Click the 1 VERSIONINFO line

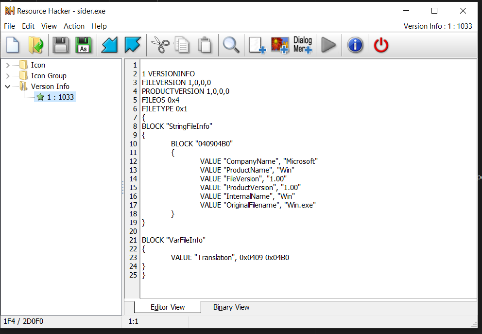click(x=168, y=74)
